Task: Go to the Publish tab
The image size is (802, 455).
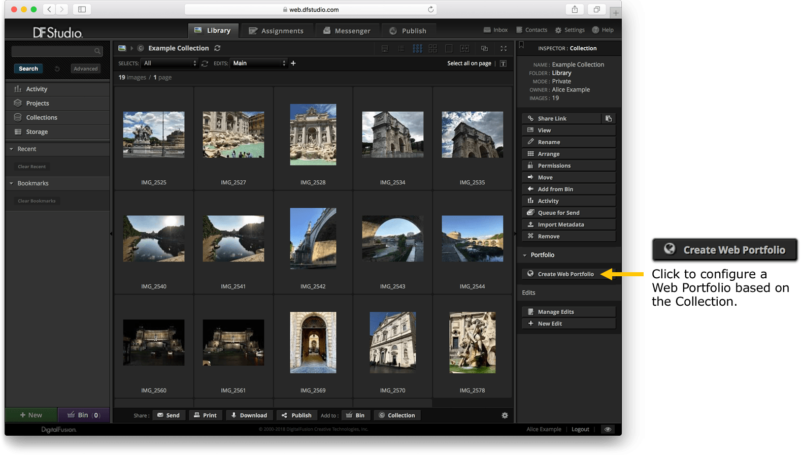Action: pyautogui.click(x=408, y=30)
